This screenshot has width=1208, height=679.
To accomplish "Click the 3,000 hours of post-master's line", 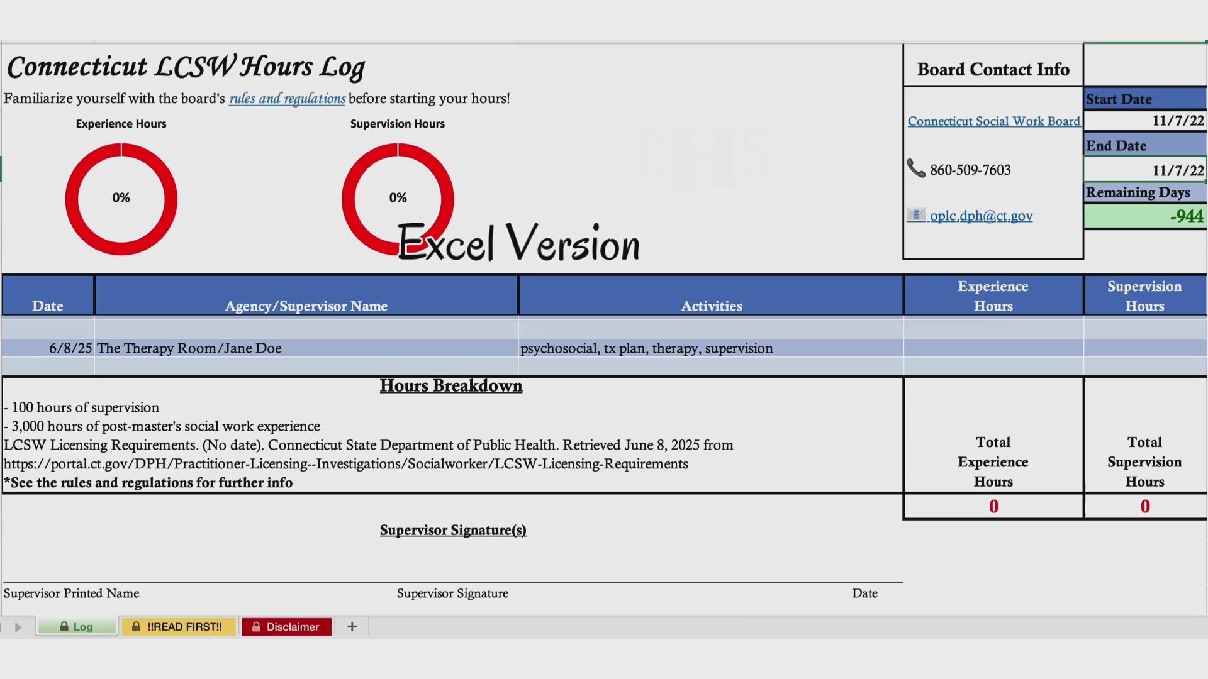I will coord(162,426).
